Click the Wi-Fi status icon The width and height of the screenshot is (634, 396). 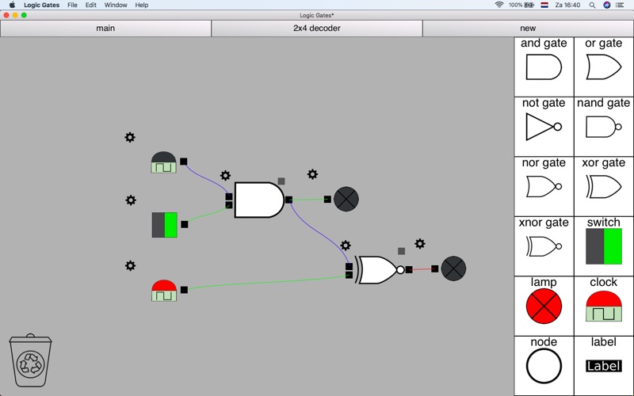tap(499, 5)
